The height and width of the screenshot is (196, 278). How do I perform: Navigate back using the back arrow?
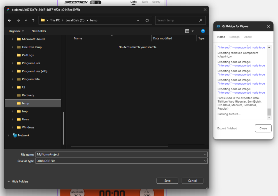coord(9,20)
